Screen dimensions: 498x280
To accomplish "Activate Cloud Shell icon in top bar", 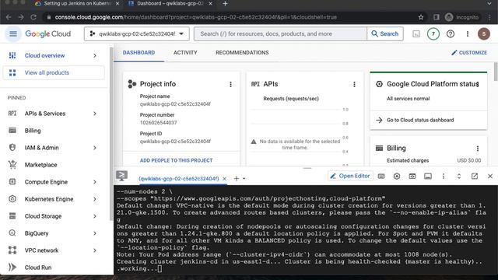I will pyautogui.click(x=416, y=33).
